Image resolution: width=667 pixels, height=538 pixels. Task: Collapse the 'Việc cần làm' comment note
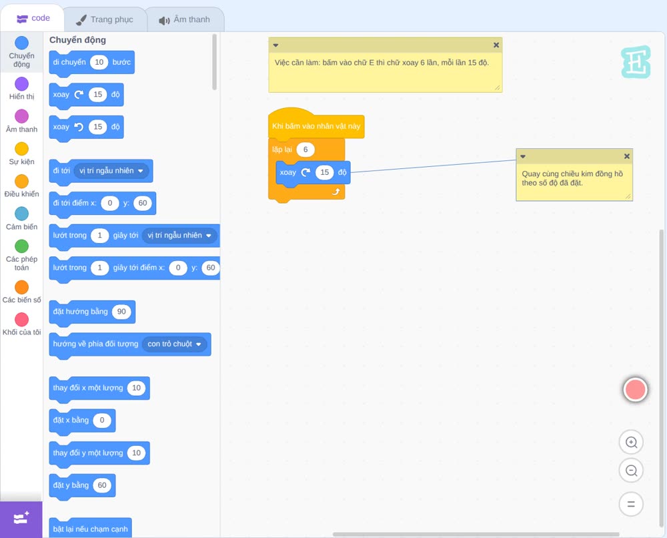[275, 45]
